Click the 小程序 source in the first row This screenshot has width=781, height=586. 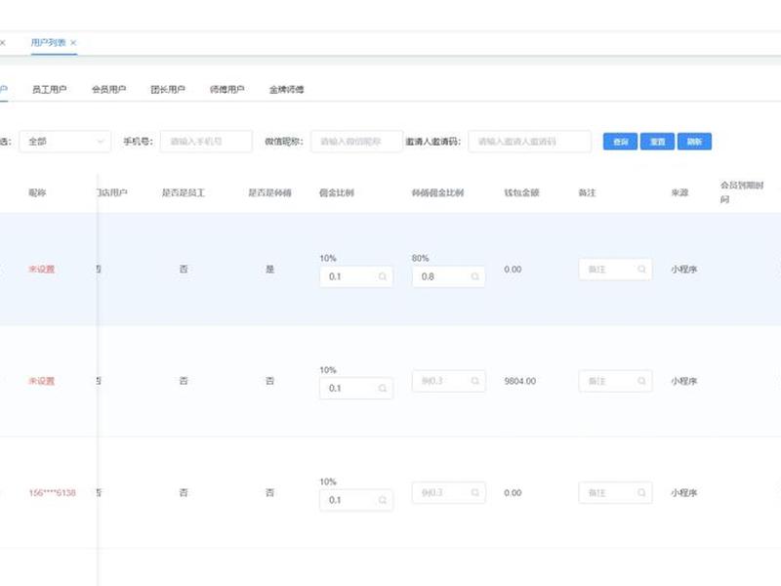pyautogui.click(x=684, y=270)
